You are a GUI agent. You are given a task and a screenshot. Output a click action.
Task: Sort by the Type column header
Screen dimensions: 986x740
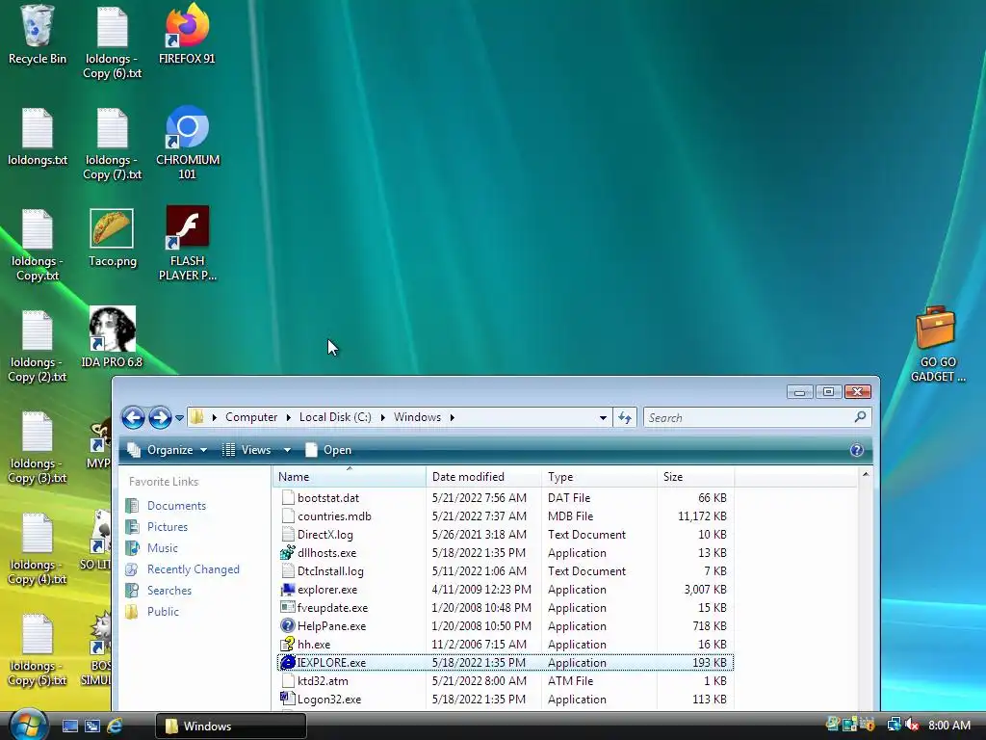point(599,477)
